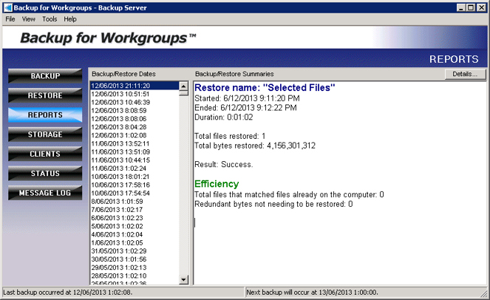Select report 10/06/2013 18:01:21
This screenshot has height=300, width=490.
(x=135, y=177)
